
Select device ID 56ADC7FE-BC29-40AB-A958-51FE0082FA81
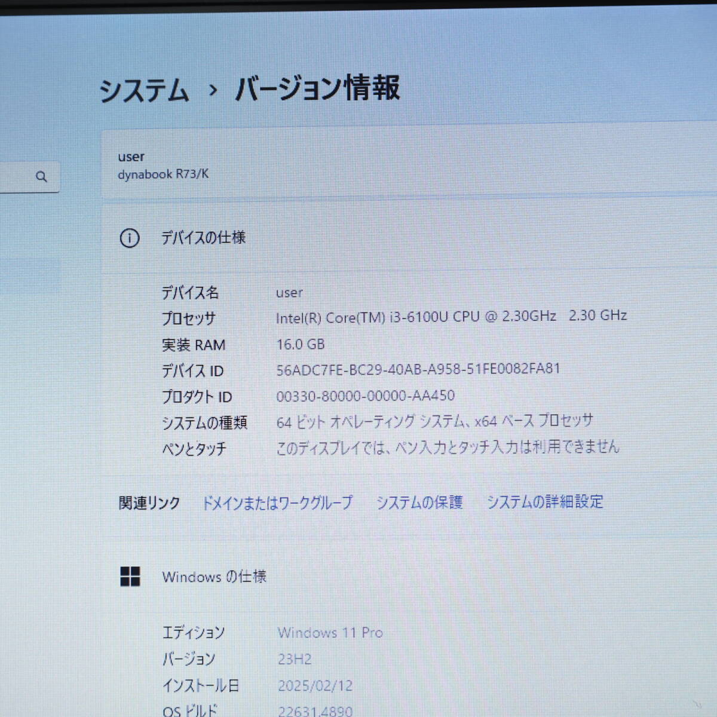(x=418, y=369)
